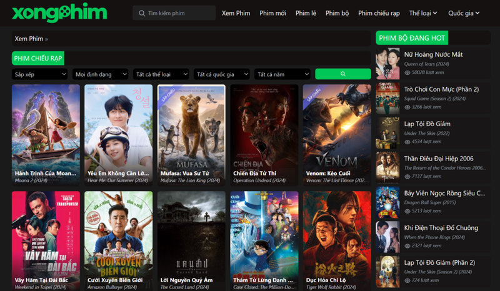Click the When the Phone Rings thumbnail
This screenshot has height=291, width=500.
(387, 237)
